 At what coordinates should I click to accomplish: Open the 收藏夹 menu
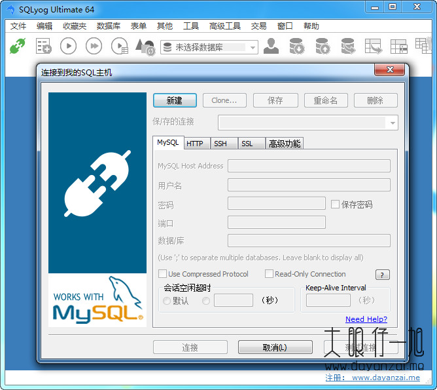[x=75, y=26]
